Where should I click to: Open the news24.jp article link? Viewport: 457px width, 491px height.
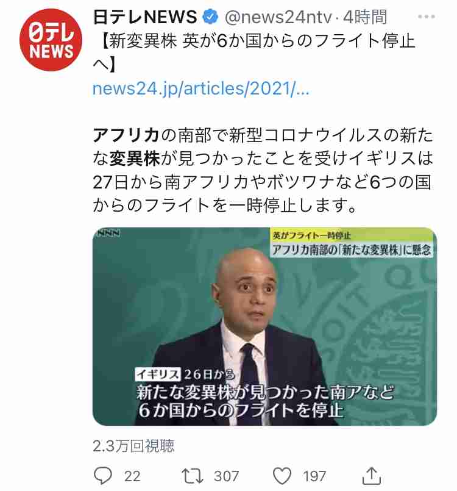pyautogui.click(x=201, y=88)
